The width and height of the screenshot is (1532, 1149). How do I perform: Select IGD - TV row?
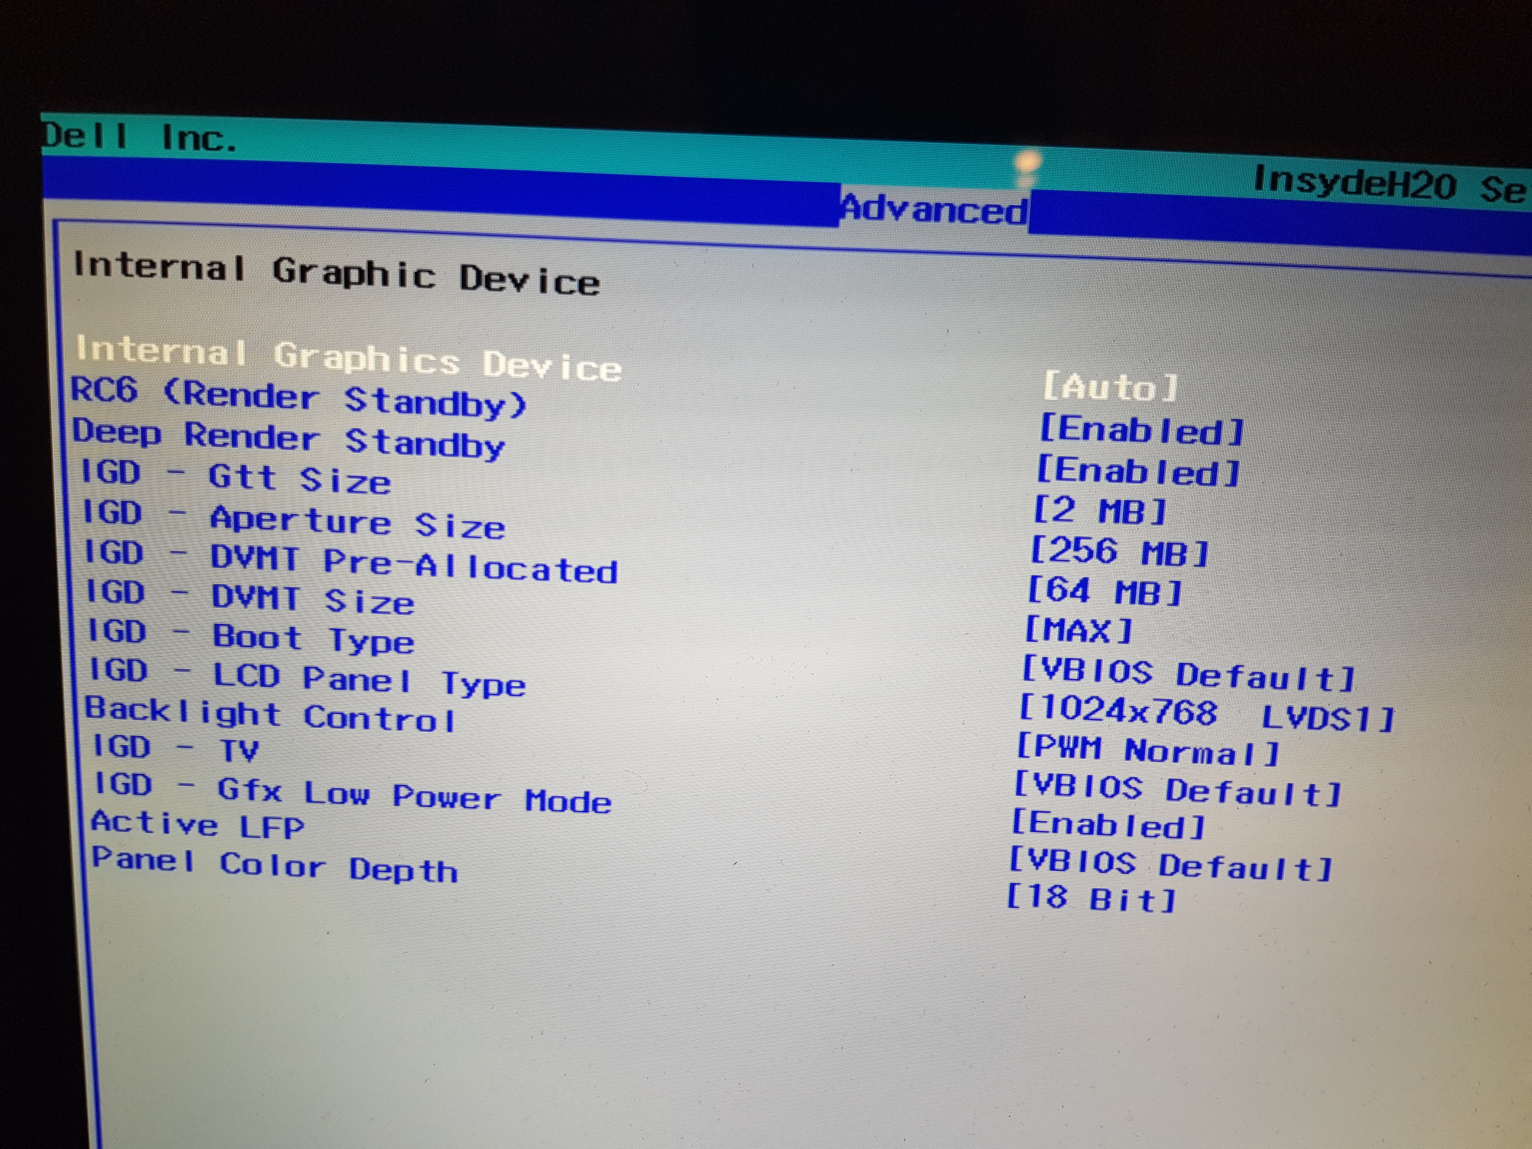(176, 749)
